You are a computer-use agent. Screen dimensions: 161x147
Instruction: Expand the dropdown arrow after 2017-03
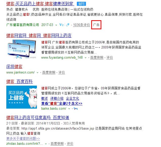(x=56, y=25)
